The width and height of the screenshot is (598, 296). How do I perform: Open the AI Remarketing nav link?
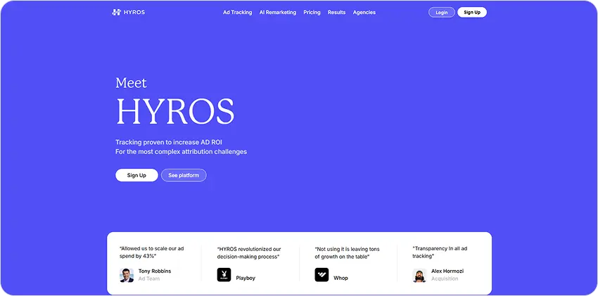point(278,12)
